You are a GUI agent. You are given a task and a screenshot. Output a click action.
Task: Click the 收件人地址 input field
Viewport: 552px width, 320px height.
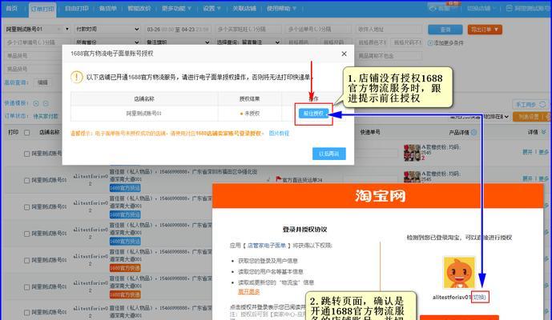pos(389,29)
